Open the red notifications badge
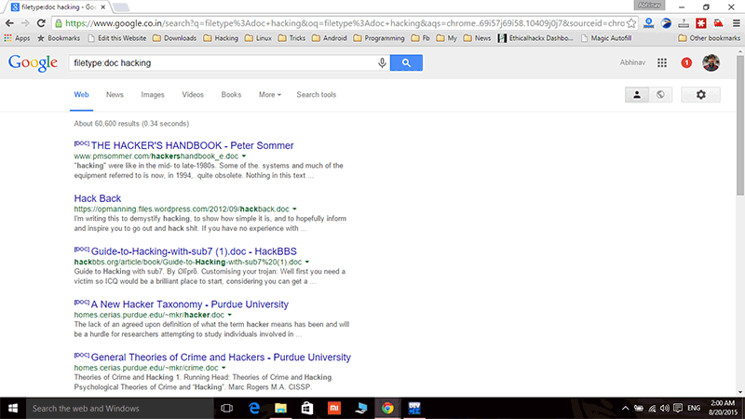The image size is (745, 419). [x=686, y=63]
